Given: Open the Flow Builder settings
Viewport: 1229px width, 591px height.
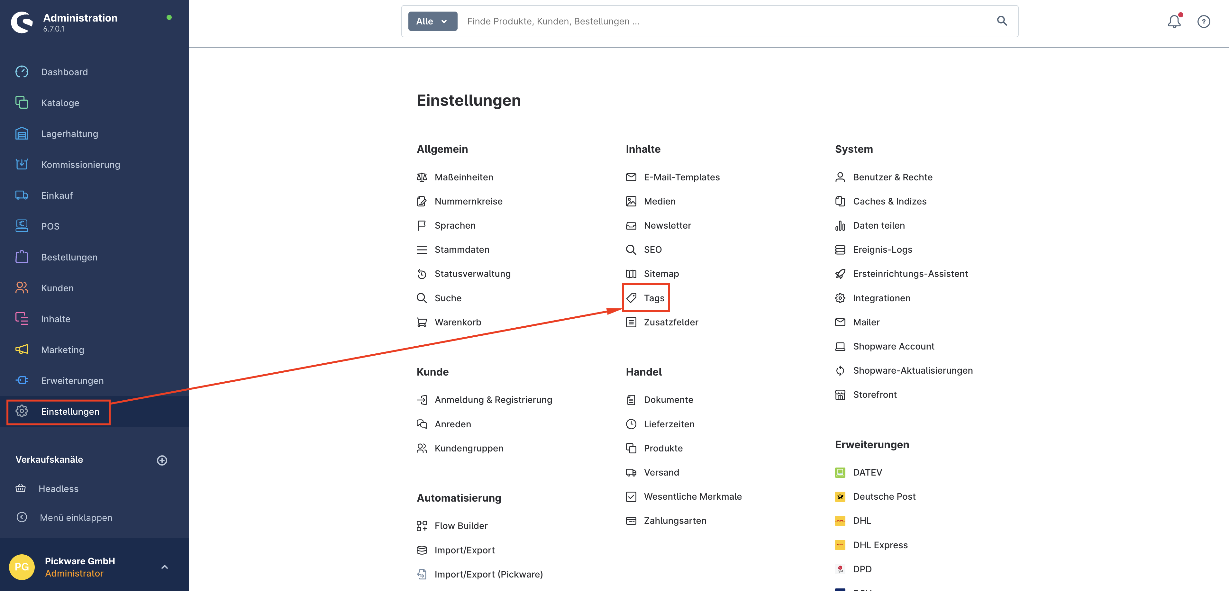Looking at the screenshot, I should [460, 526].
